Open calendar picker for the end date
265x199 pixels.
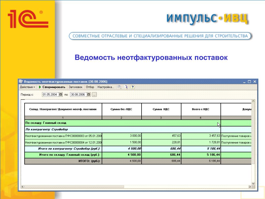[89, 95]
